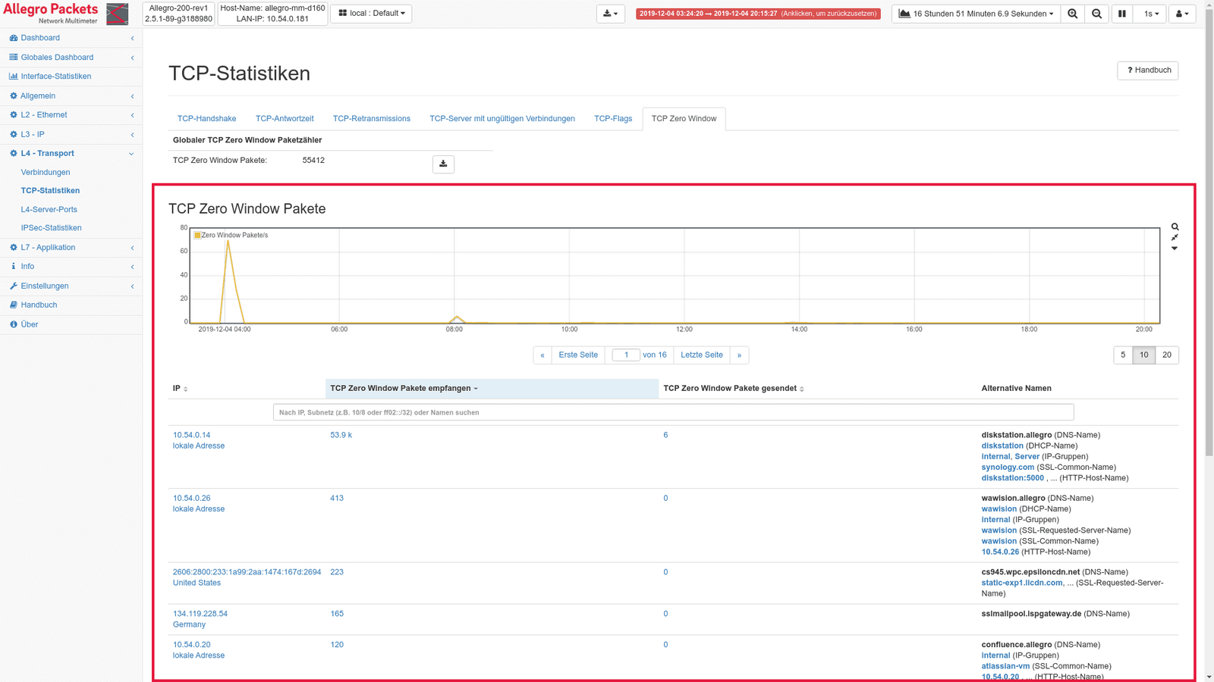Switch to the TCP-Handshake tab
Viewport: 1214px width, 682px height.
point(206,119)
